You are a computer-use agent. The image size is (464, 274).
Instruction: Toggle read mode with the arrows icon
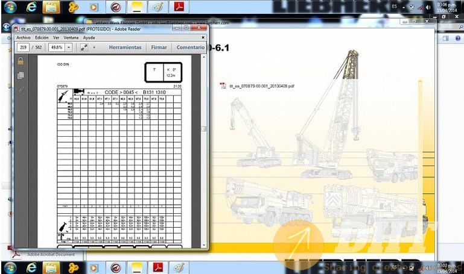pyautogui.click(x=84, y=47)
